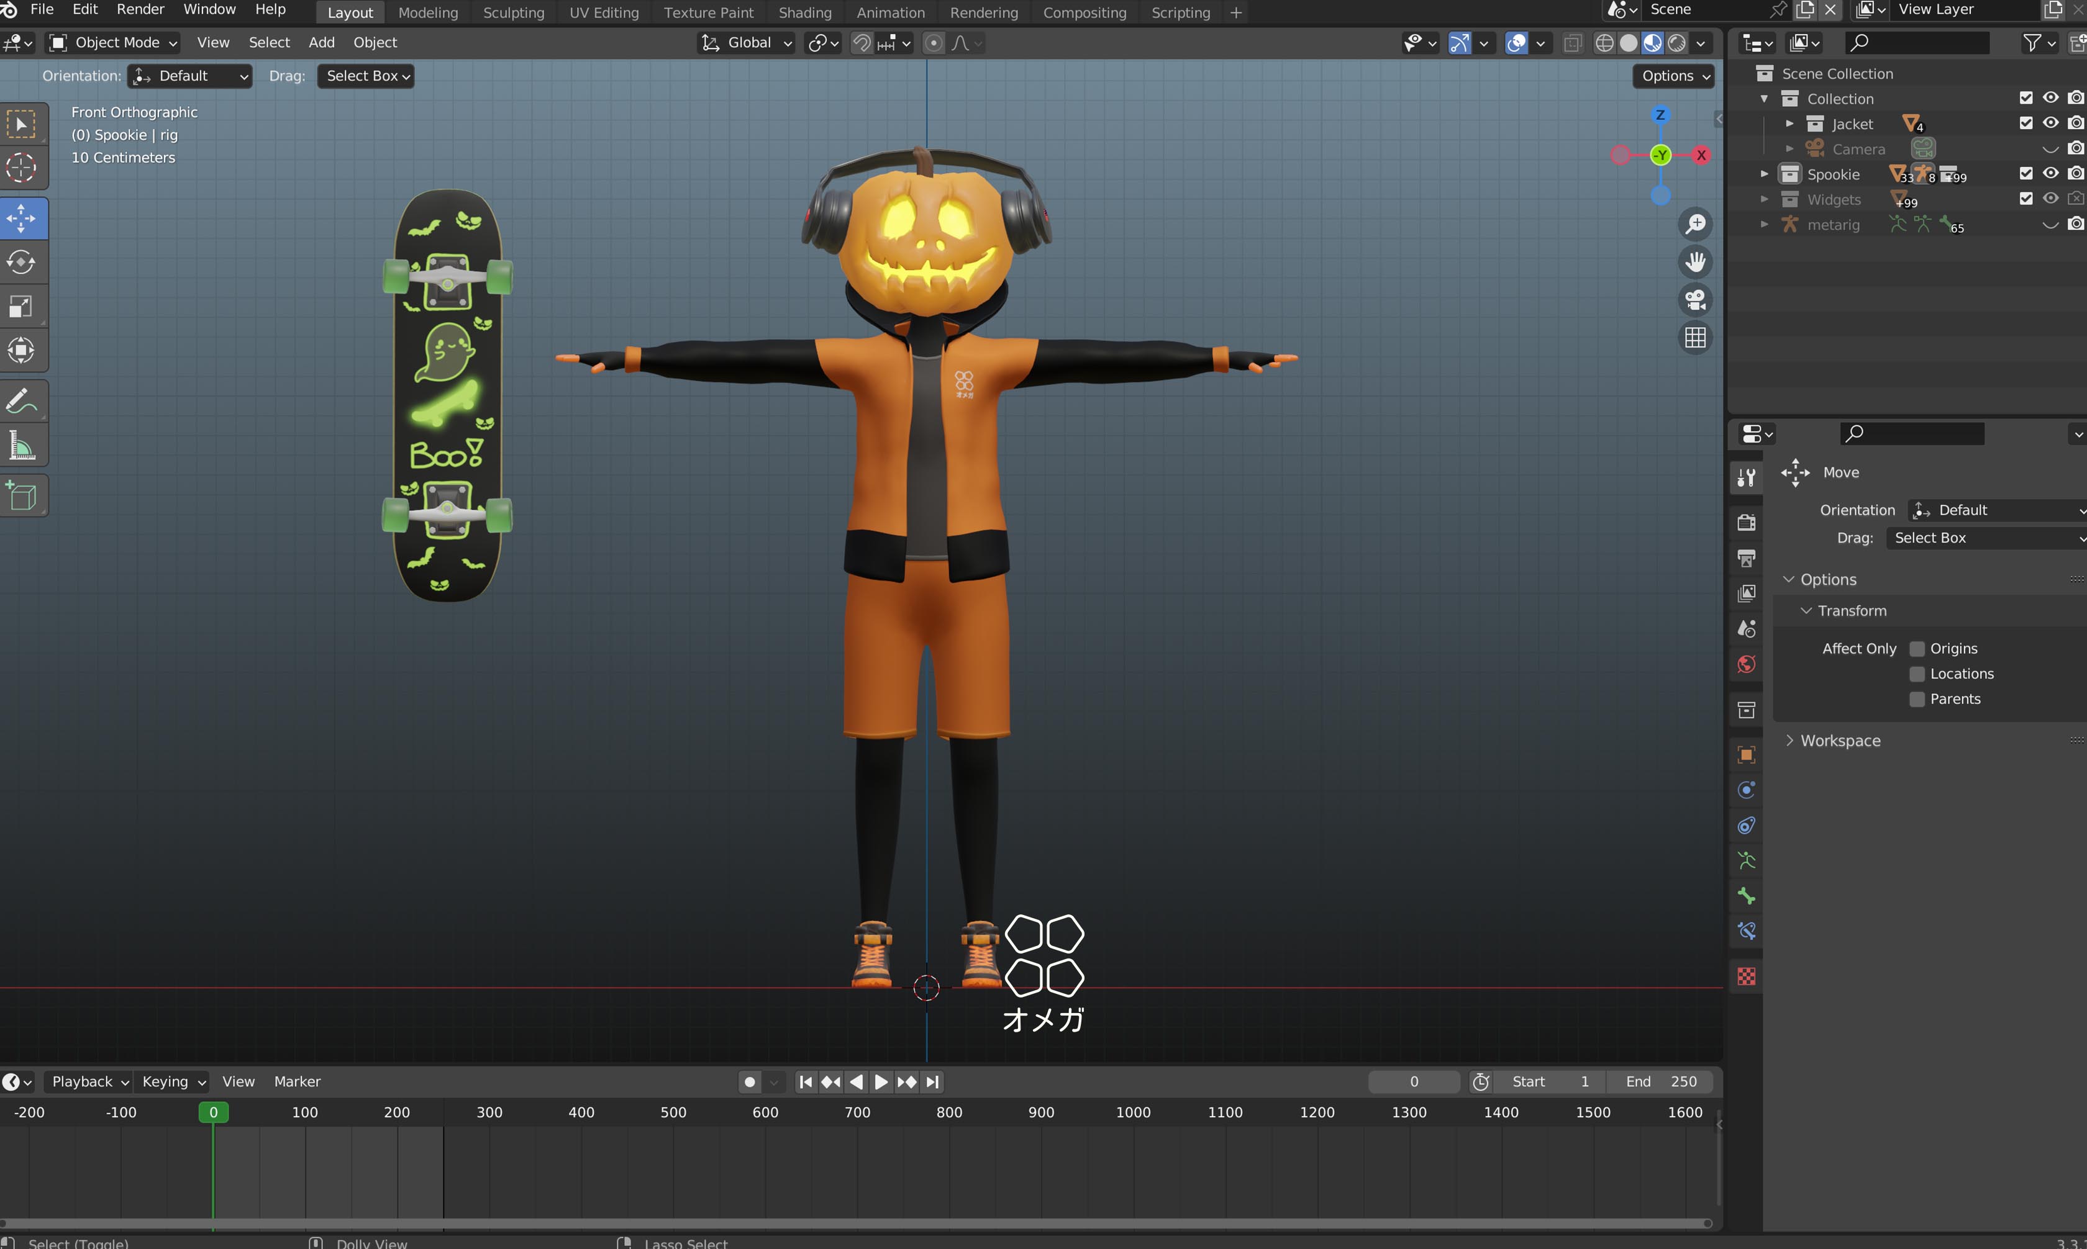Enable Affect Only Origins checkbox
The height and width of the screenshot is (1249, 2087).
(x=1917, y=648)
